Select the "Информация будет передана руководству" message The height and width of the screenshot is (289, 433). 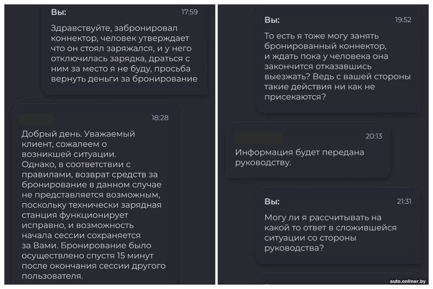pos(299,158)
